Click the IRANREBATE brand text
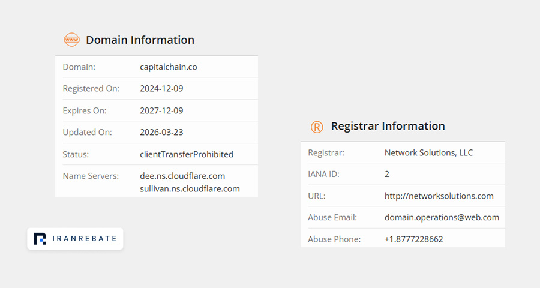Screen dimensions: 540x288 tap(85, 238)
